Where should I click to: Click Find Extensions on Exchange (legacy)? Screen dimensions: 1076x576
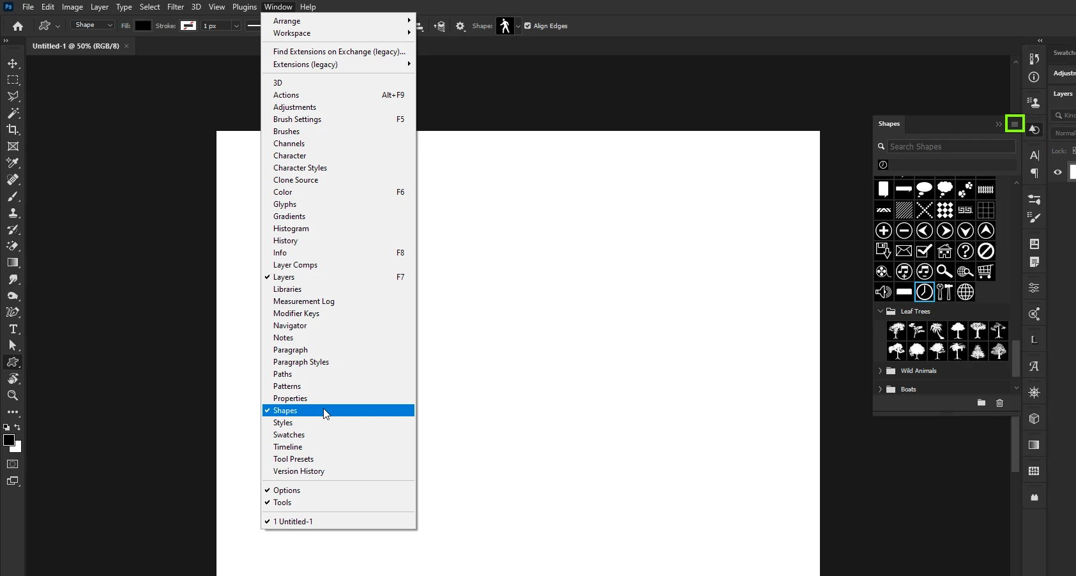(338, 52)
